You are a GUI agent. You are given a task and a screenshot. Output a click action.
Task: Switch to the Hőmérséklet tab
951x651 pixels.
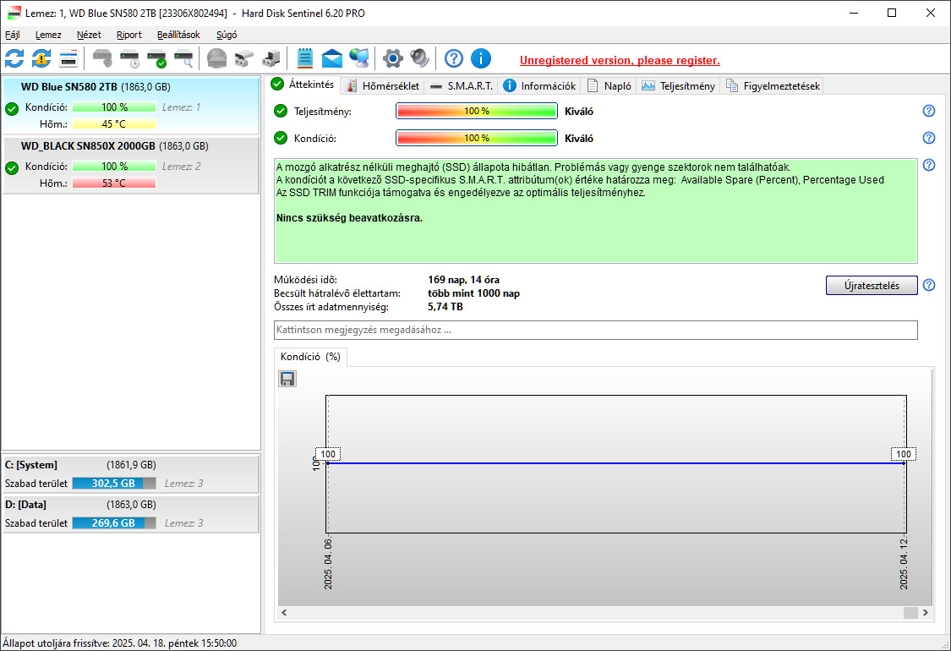tap(383, 86)
